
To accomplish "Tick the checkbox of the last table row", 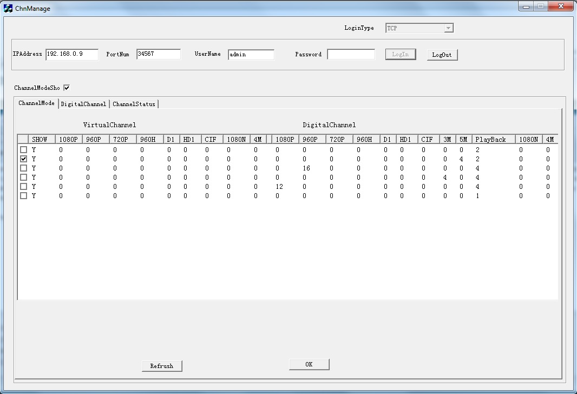I will click(23, 196).
